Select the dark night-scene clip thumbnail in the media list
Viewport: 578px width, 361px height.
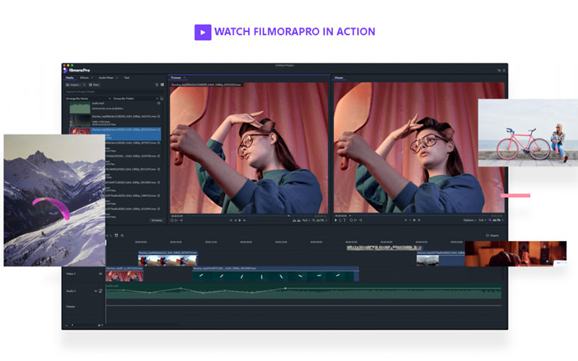80,121
